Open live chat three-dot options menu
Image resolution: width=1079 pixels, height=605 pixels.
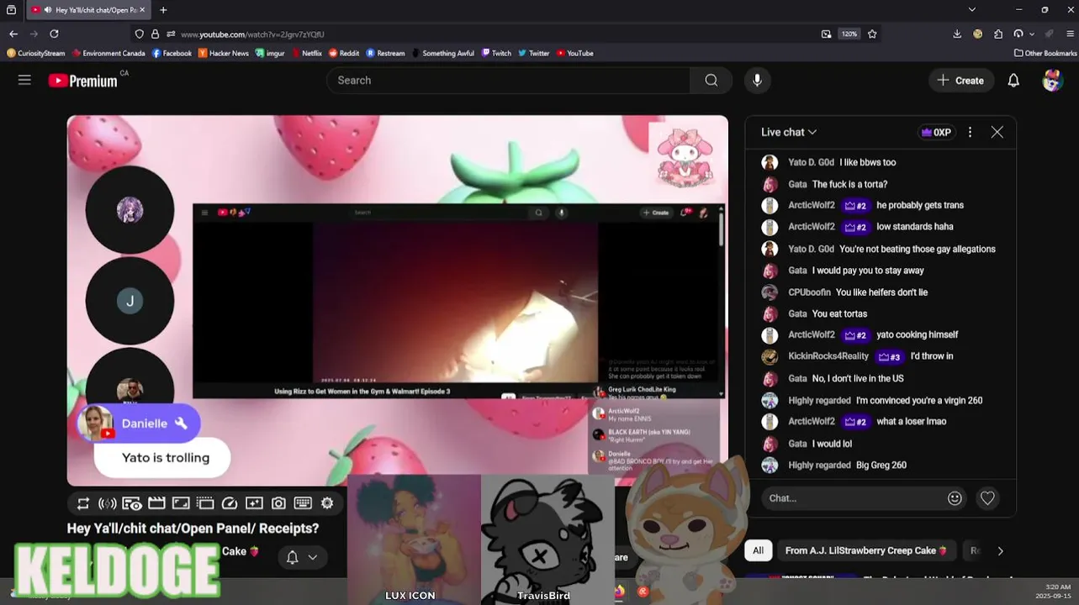[970, 132]
